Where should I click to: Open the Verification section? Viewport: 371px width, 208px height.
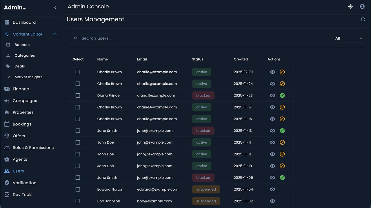pyautogui.click(x=24, y=183)
